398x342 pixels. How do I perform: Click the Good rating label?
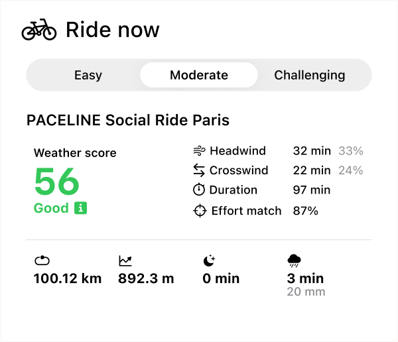tap(51, 208)
